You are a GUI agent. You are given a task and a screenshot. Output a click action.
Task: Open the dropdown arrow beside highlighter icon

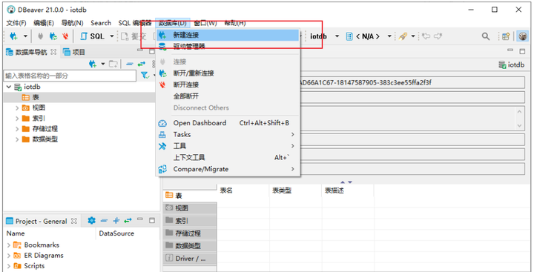click(x=413, y=36)
